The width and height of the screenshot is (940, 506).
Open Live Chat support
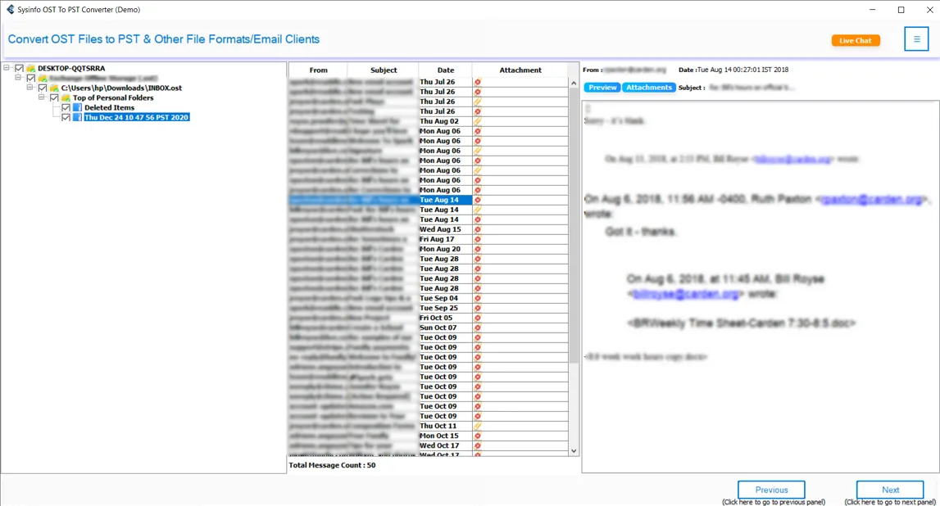(x=856, y=40)
